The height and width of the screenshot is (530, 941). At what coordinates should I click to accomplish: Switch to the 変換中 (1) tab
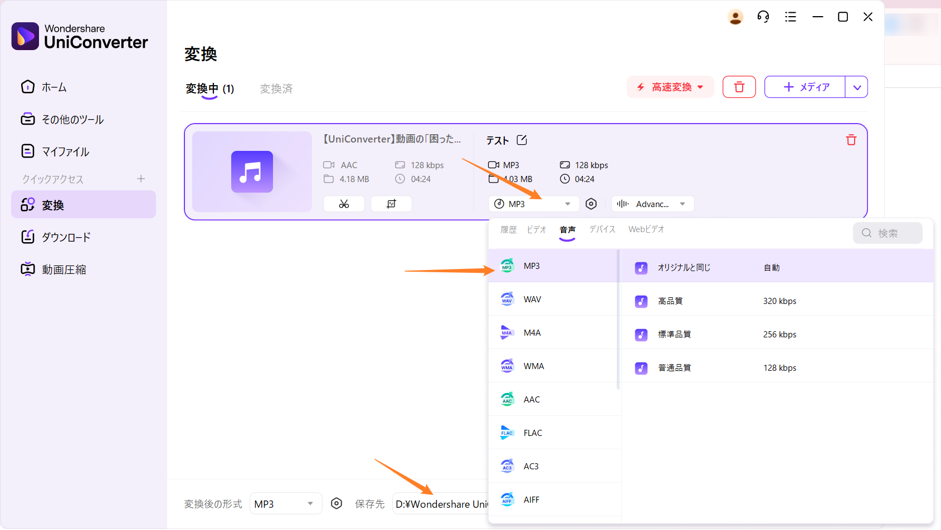click(x=210, y=89)
